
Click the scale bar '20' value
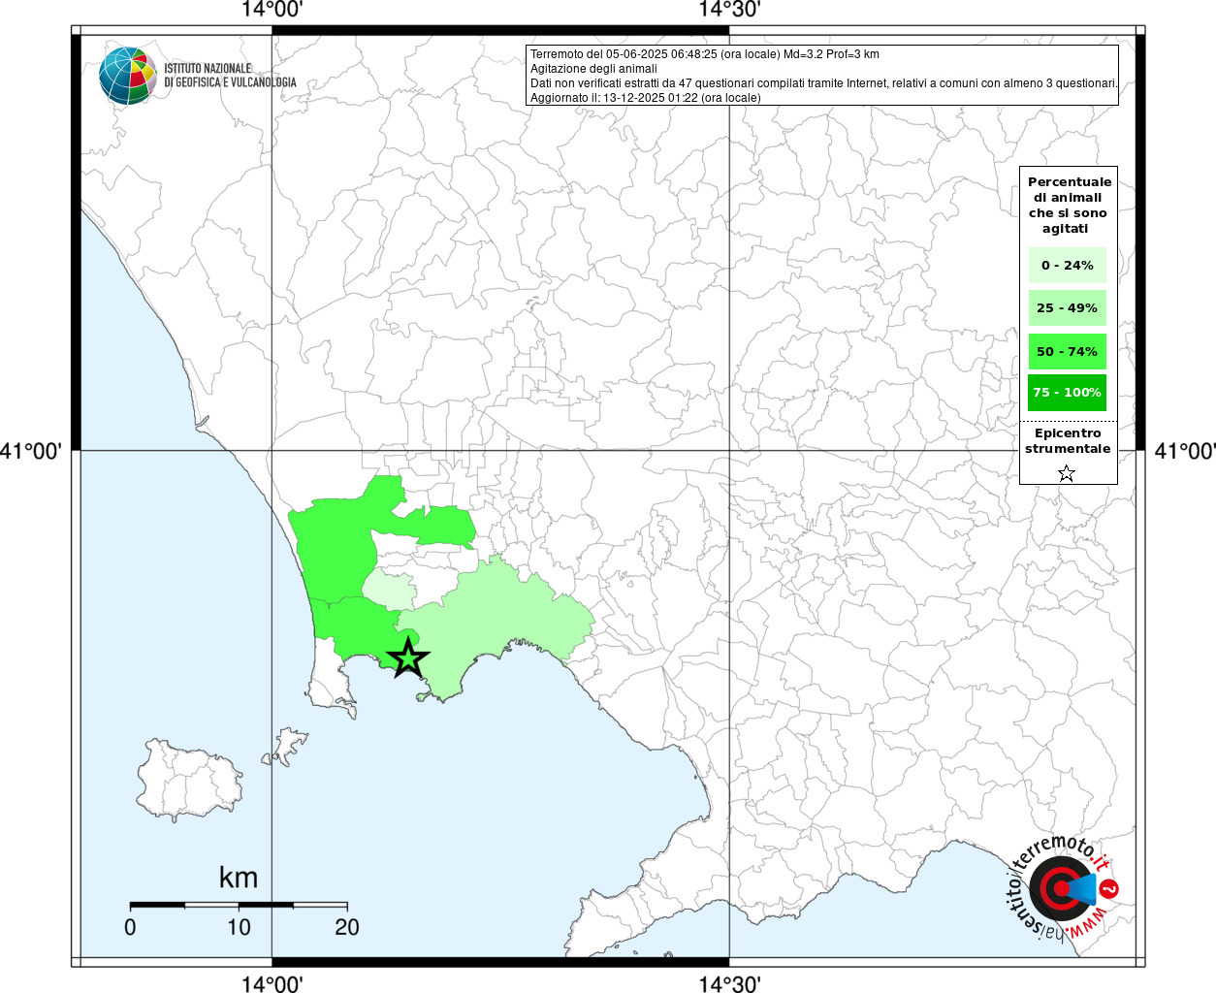(347, 927)
